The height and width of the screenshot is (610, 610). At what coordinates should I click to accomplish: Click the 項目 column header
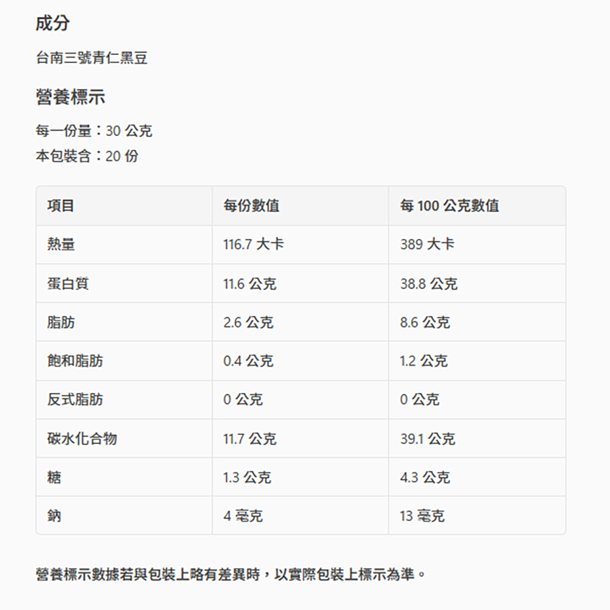61,206
